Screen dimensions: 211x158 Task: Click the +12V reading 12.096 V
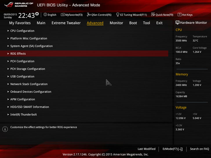(181, 118)
